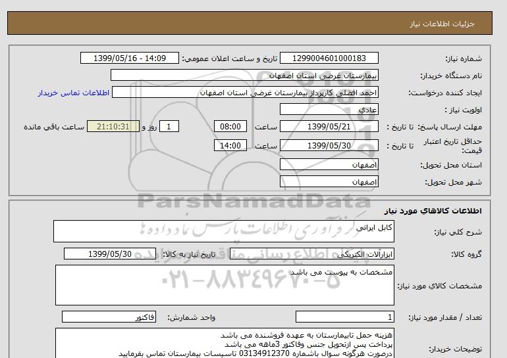The width and height of the screenshot is (507, 358).
Task: Click the remaining time counter 21:10:31
Action: coord(113,126)
